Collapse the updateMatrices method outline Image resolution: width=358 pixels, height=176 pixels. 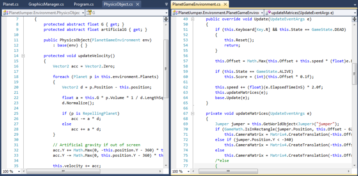(x=192, y=113)
